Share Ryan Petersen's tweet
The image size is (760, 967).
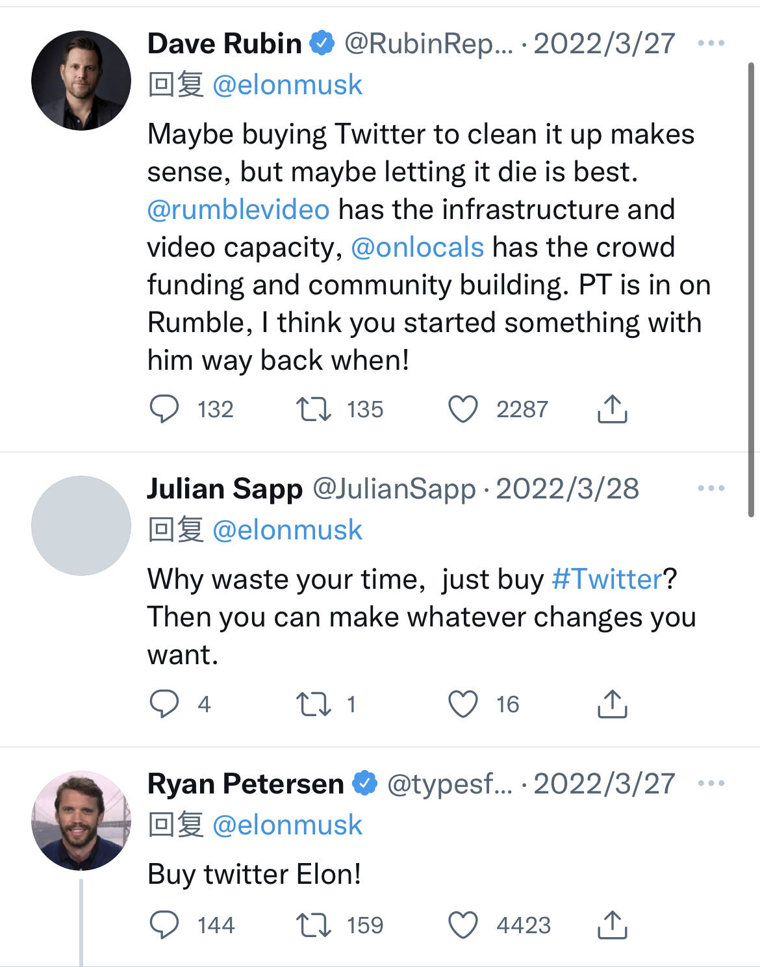611,925
